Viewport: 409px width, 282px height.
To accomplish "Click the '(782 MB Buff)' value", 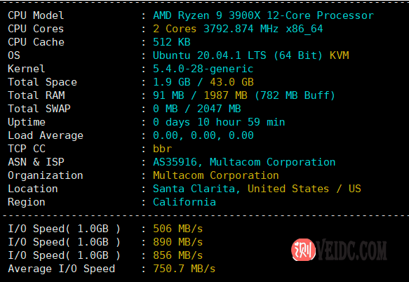I will pyautogui.click(x=295, y=95).
